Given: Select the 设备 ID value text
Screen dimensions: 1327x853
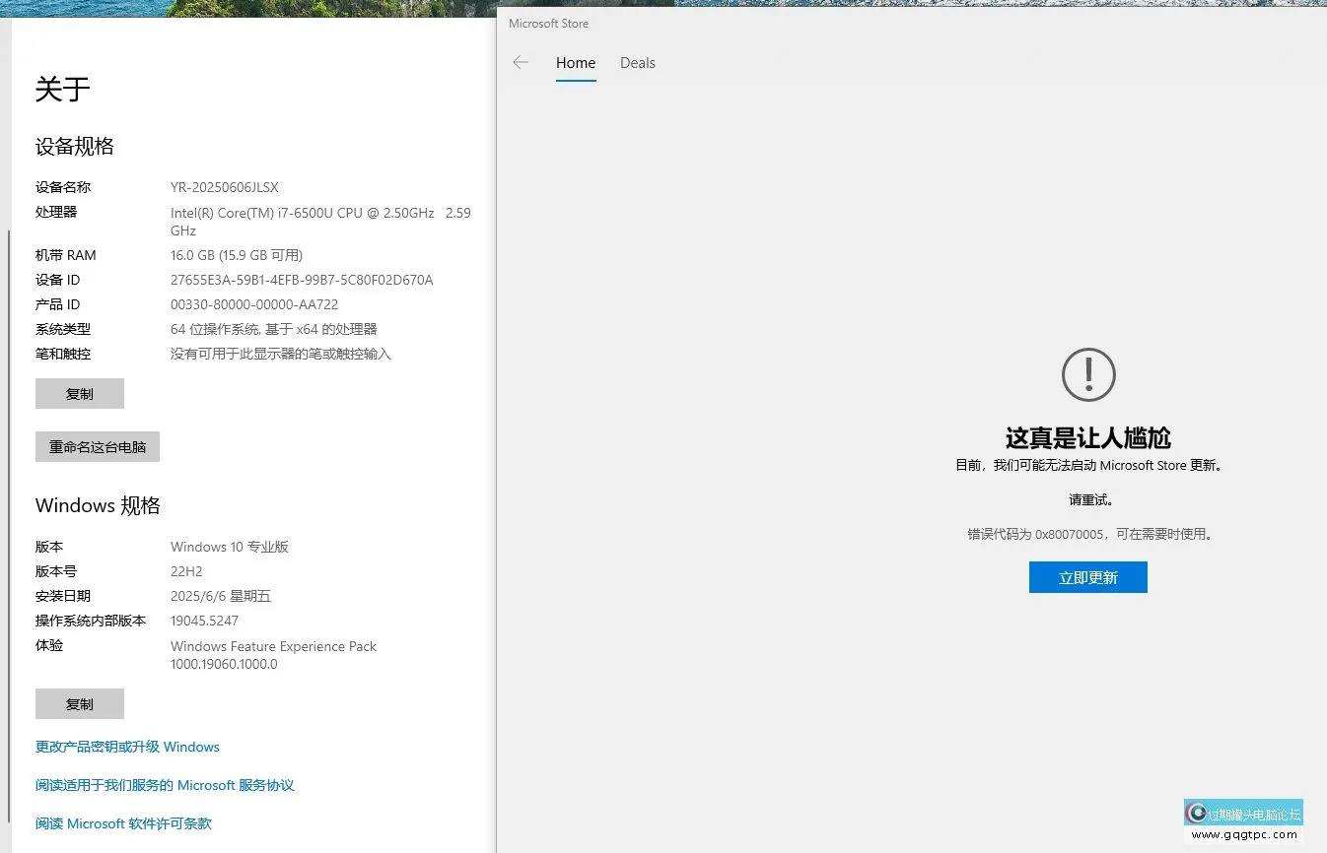Looking at the screenshot, I should 302,279.
